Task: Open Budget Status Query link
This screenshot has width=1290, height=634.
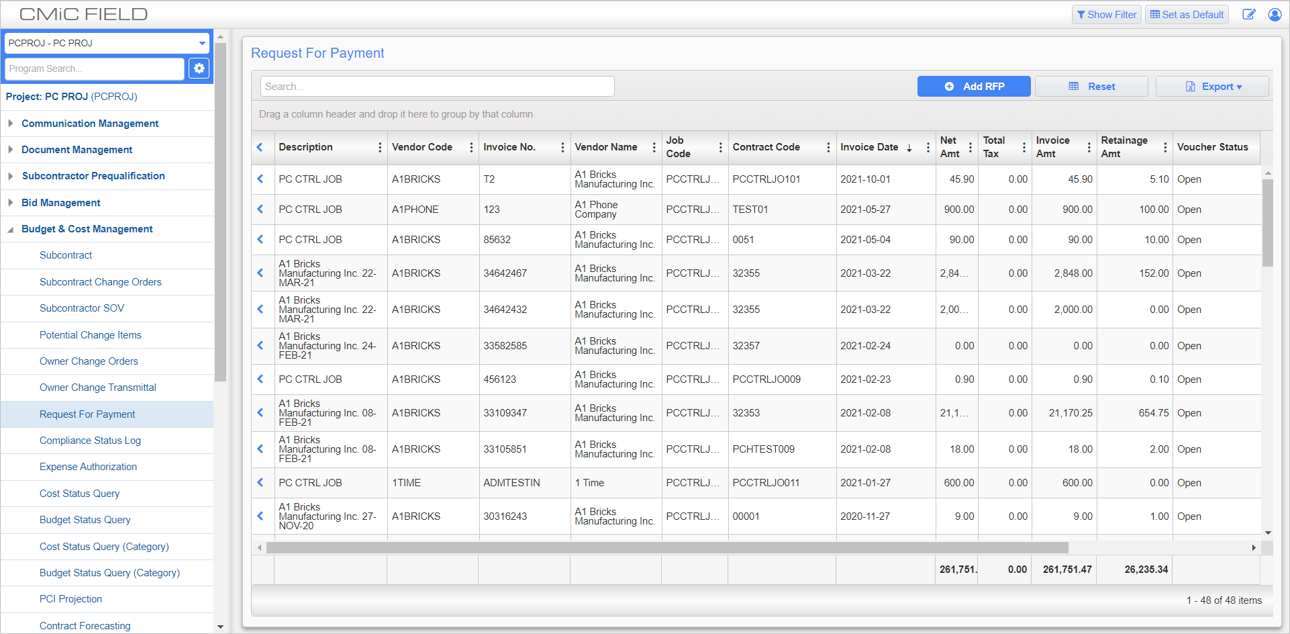Action: pyautogui.click(x=85, y=520)
